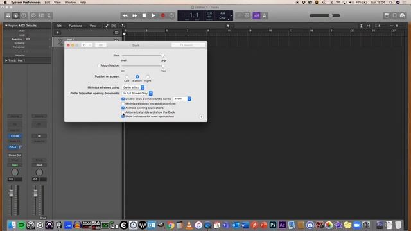Click the Stereo Out output slot
Screen dimensions: 411x231
15,155
